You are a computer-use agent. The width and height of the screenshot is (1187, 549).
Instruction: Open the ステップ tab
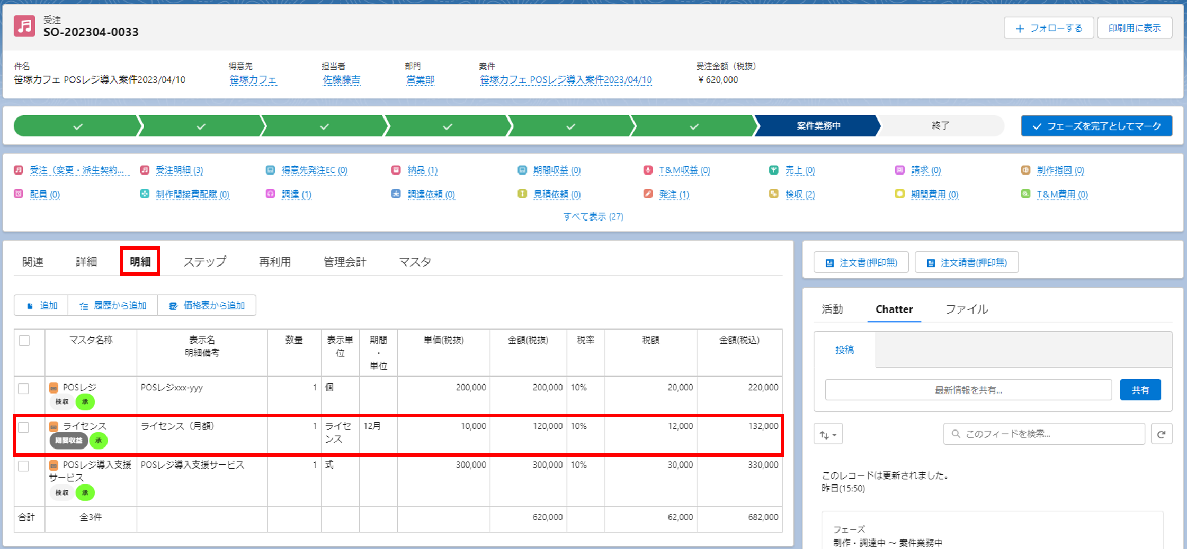(205, 262)
